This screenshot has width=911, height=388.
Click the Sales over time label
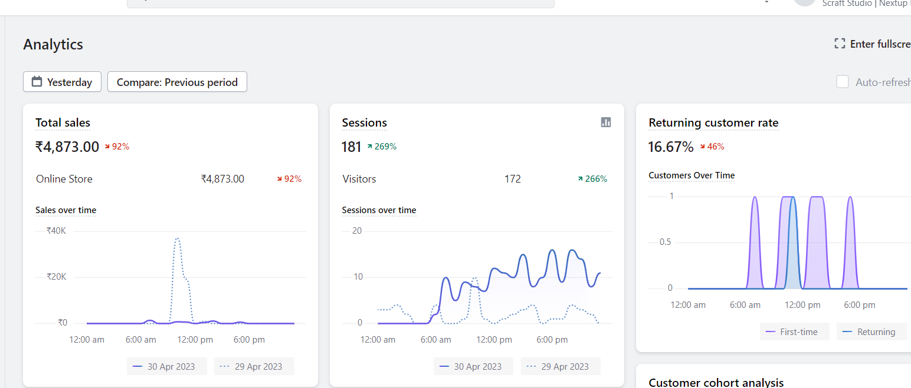coord(65,210)
